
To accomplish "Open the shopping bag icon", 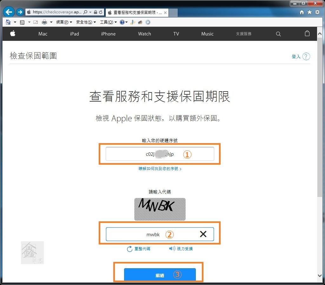I will tap(307, 33).
